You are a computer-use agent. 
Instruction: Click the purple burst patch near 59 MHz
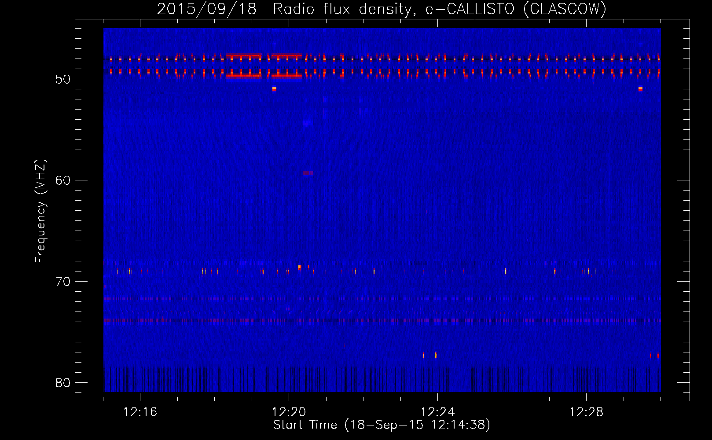(x=308, y=173)
